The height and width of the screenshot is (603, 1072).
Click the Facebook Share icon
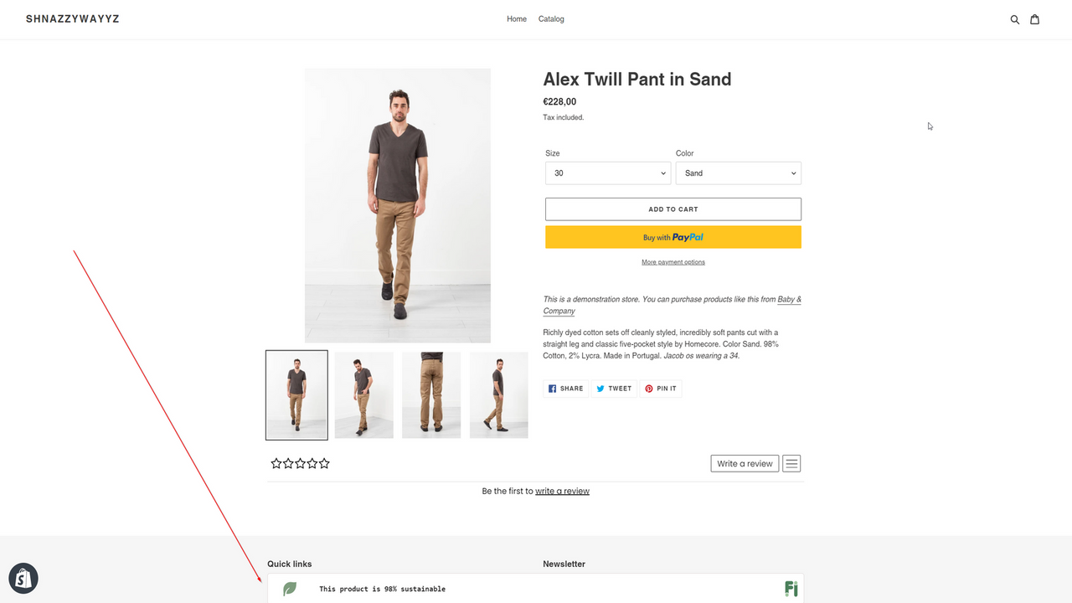(x=554, y=388)
